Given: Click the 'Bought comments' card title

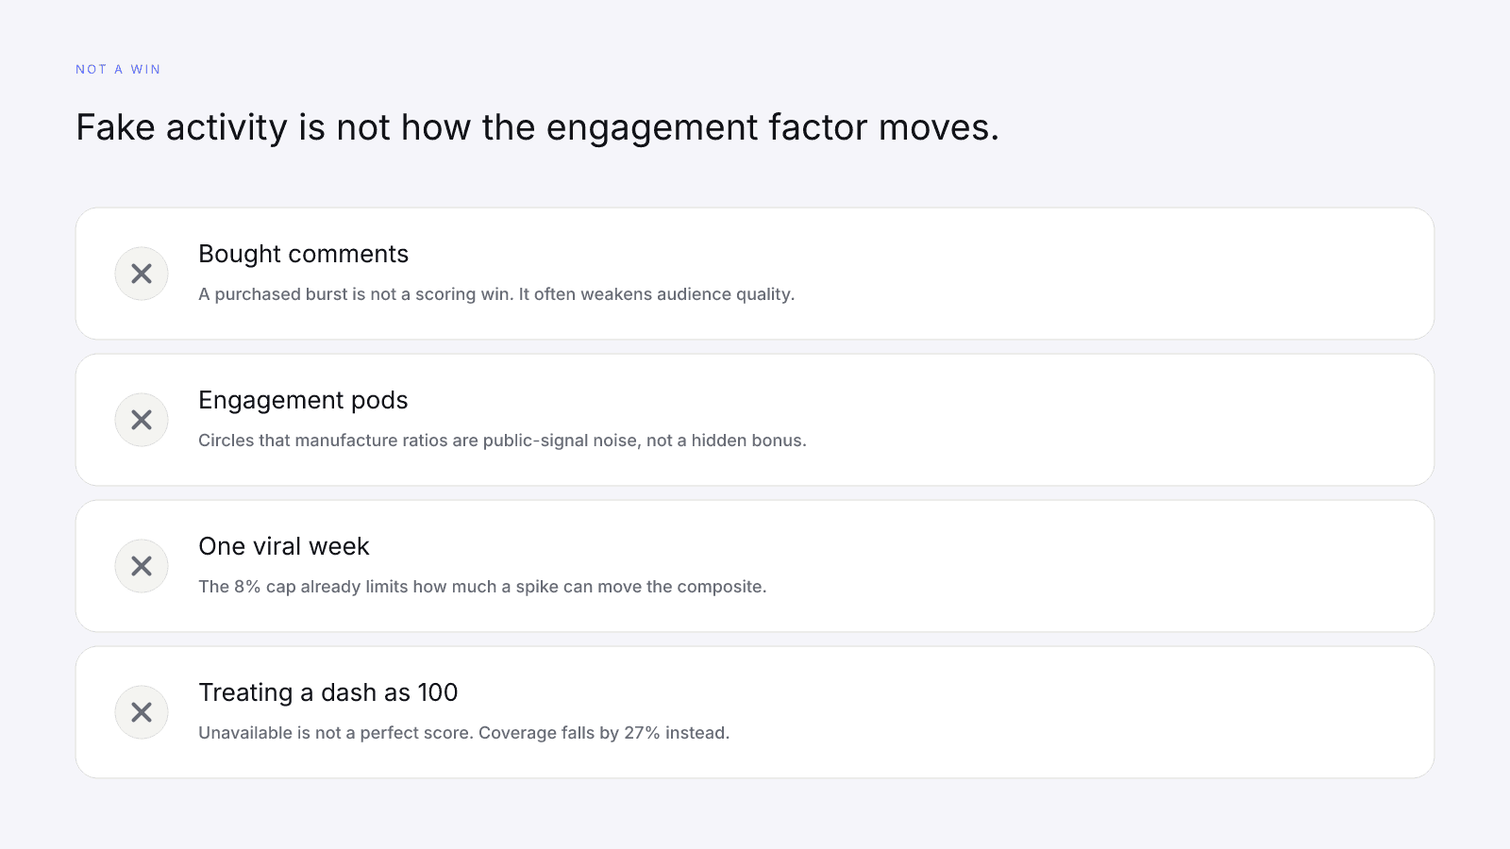Looking at the screenshot, I should [x=303, y=254].
